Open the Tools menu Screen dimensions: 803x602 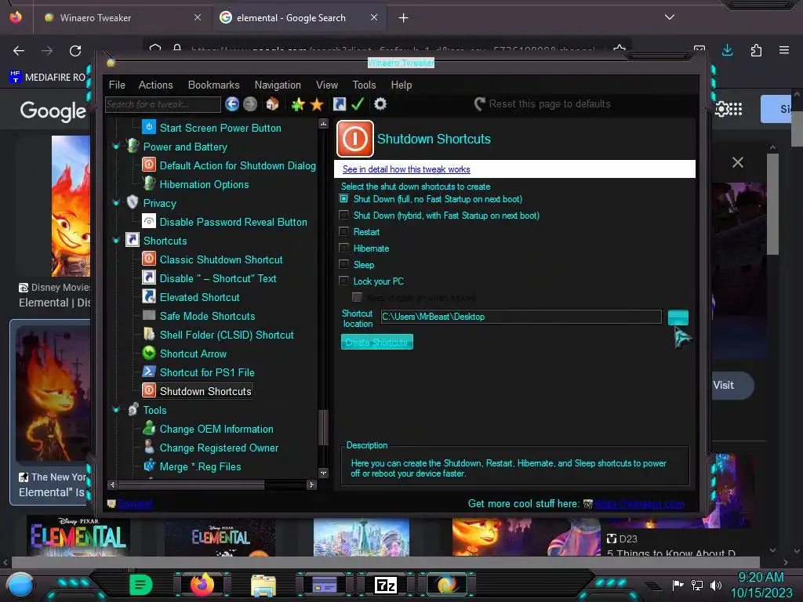[364, 85]
